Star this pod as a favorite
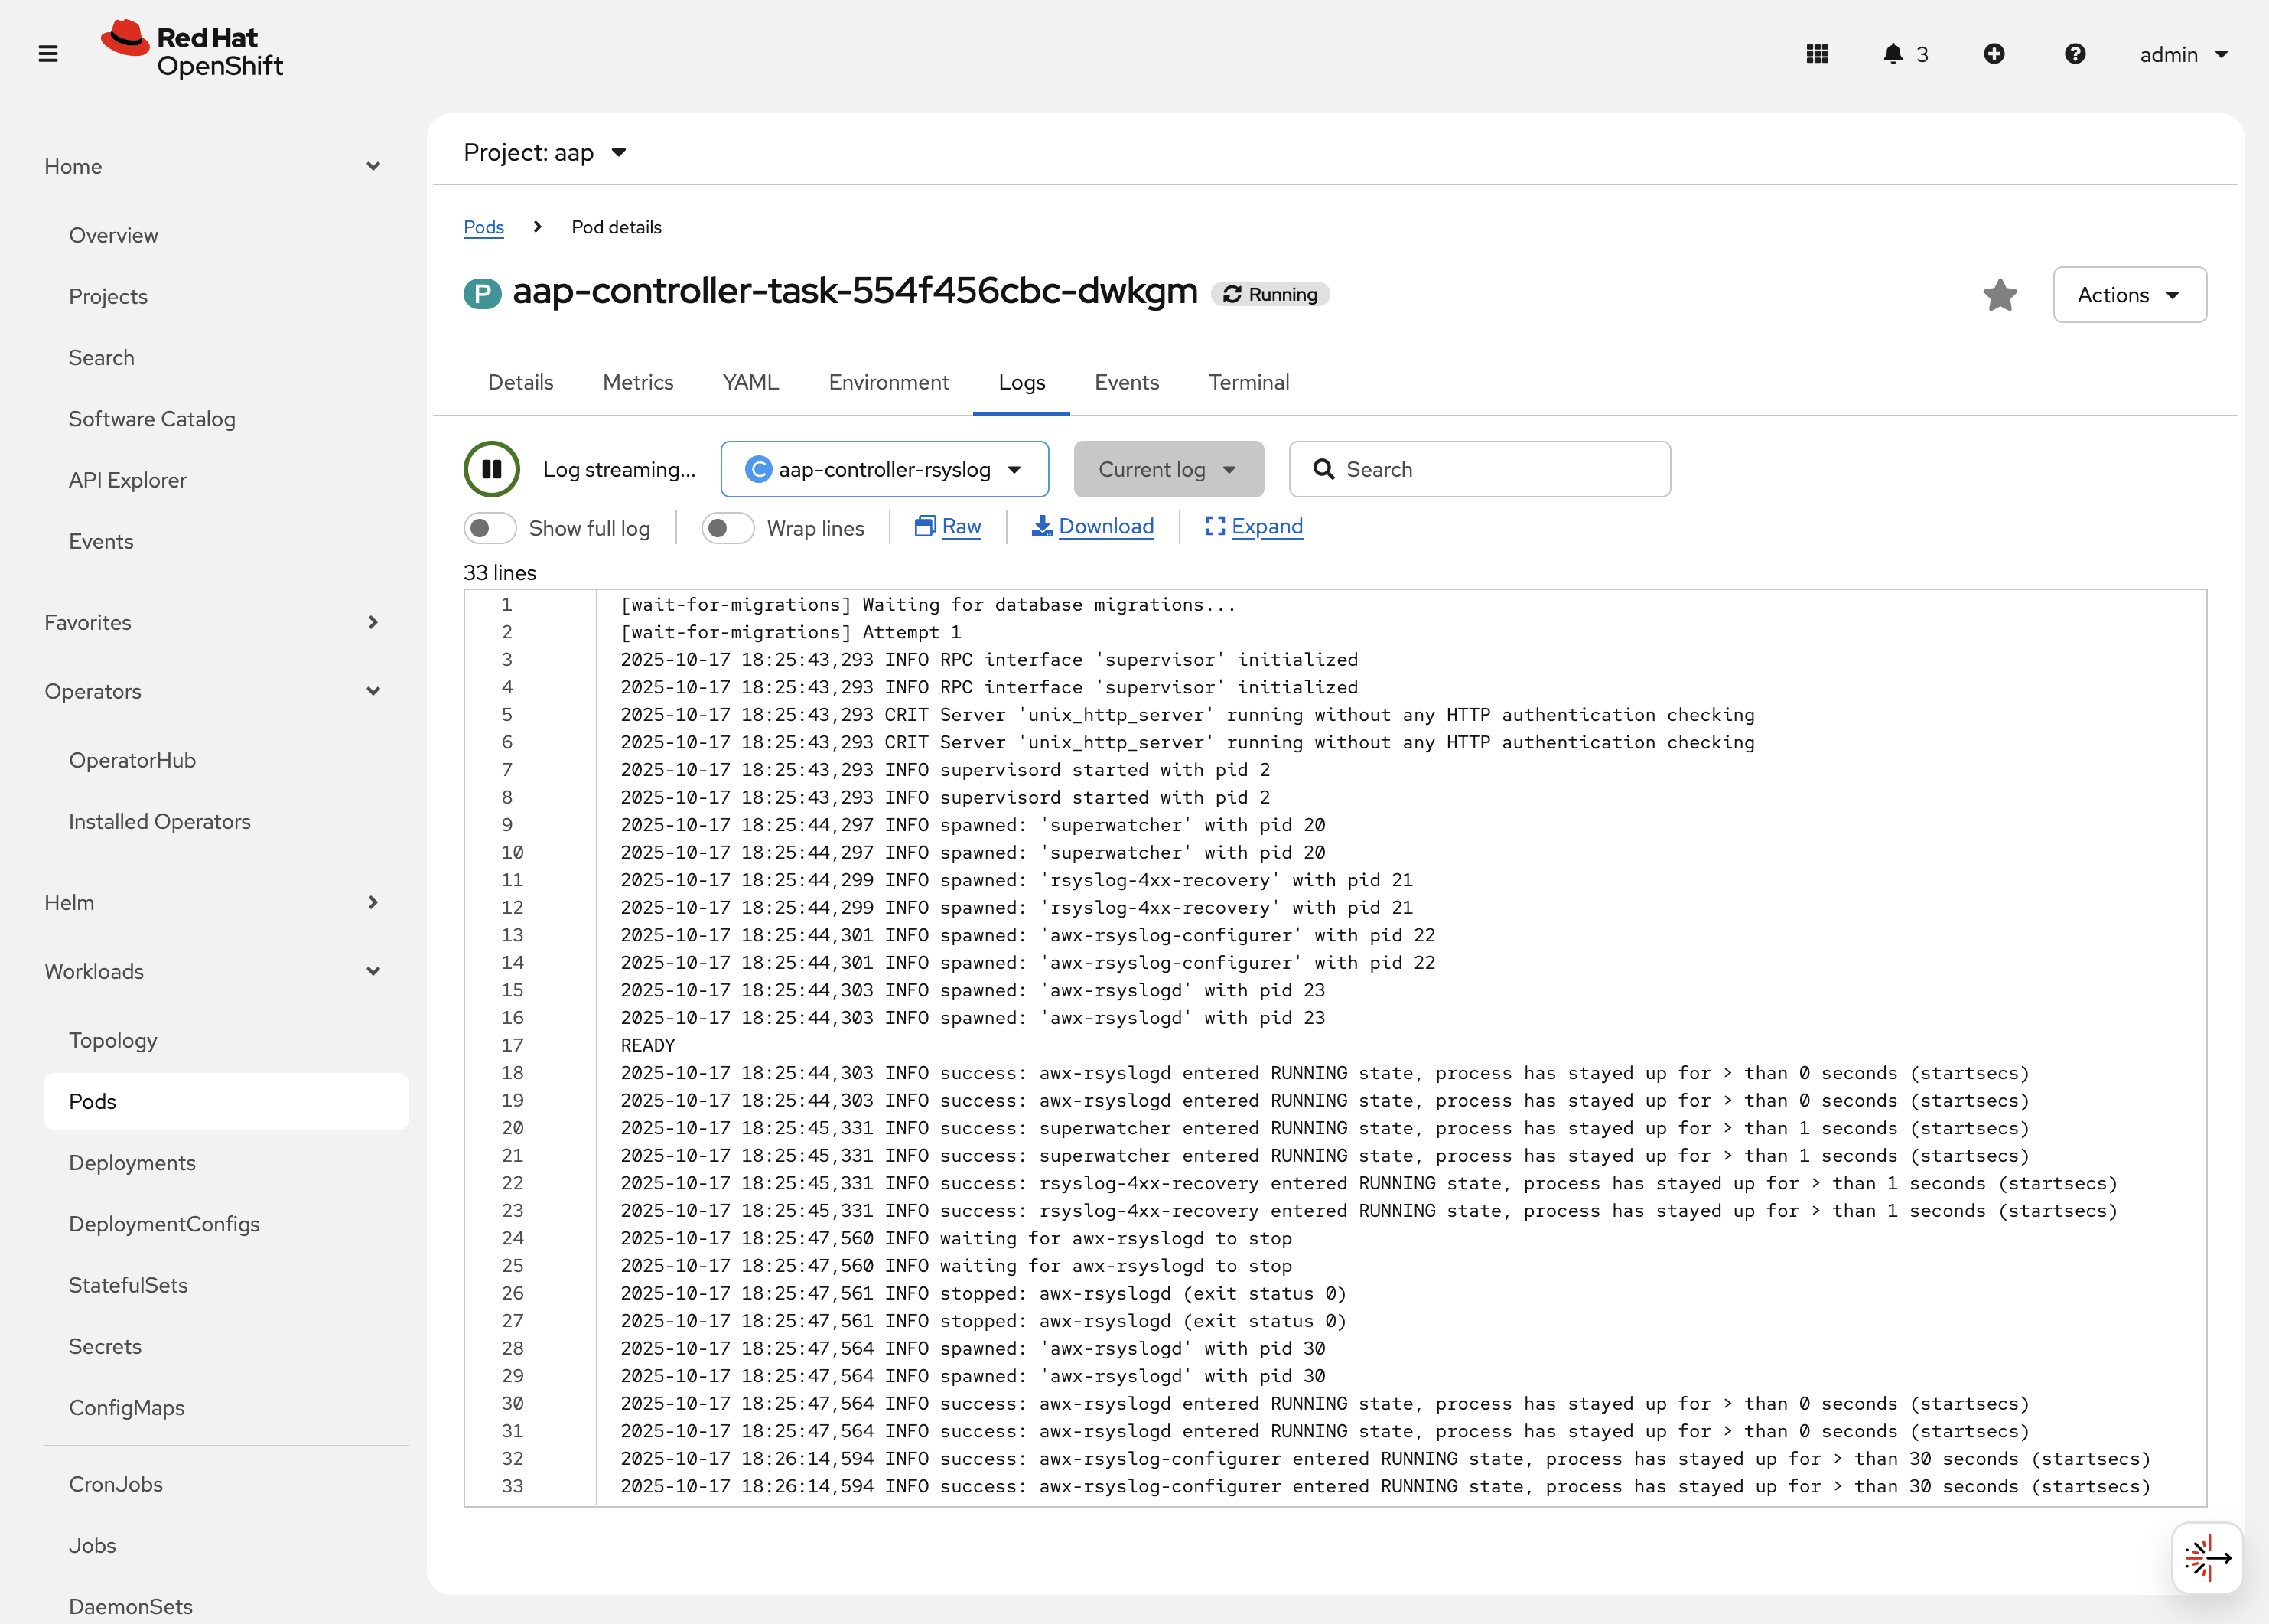Viewport: 2269px width, 1624px height. click(2000, 295)
